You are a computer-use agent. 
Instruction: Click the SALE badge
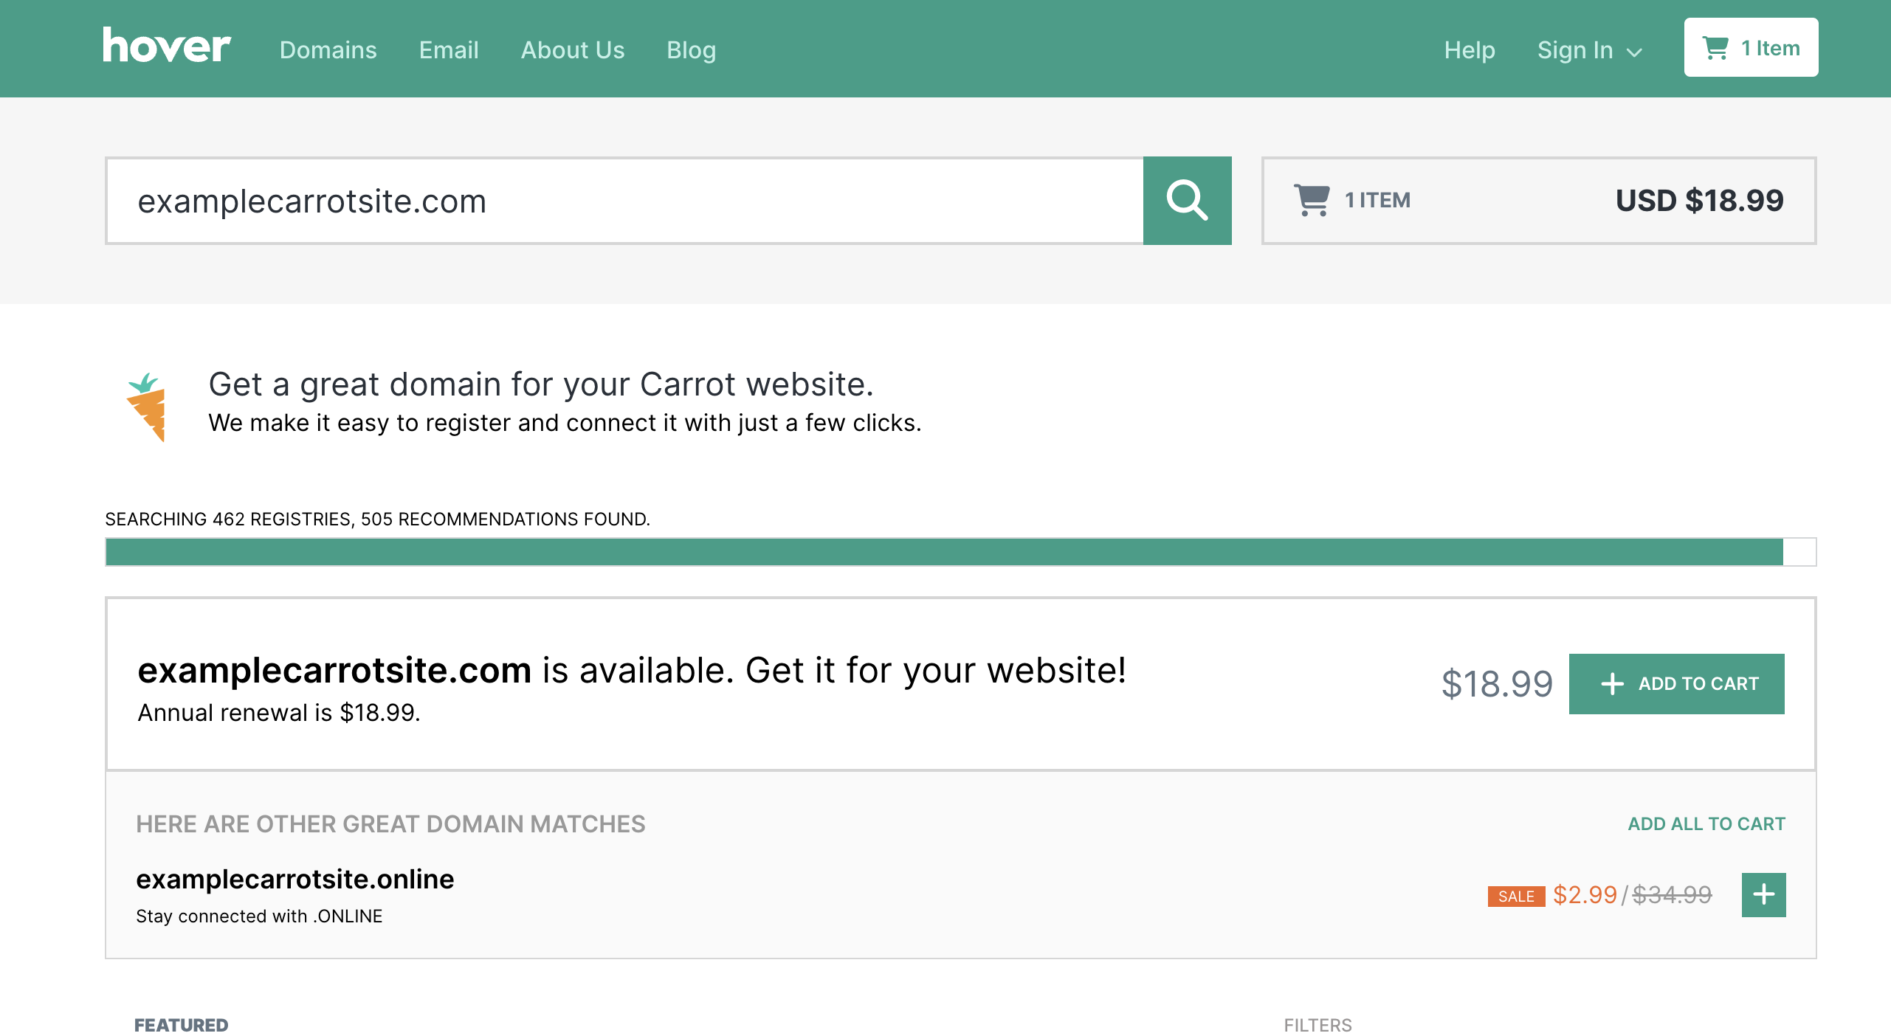click(1516, 897)
